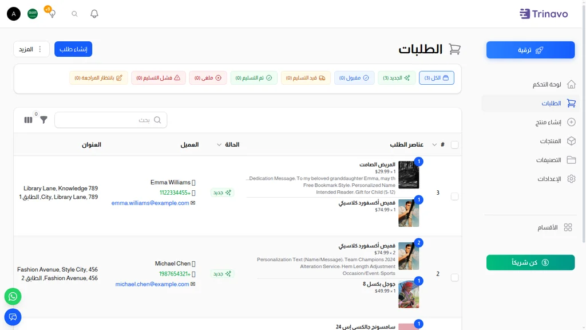The image size is (586, 330).
Task: Click جديد status badge of Emma's order
Action: pyautogui.click(x=223, y=192)
